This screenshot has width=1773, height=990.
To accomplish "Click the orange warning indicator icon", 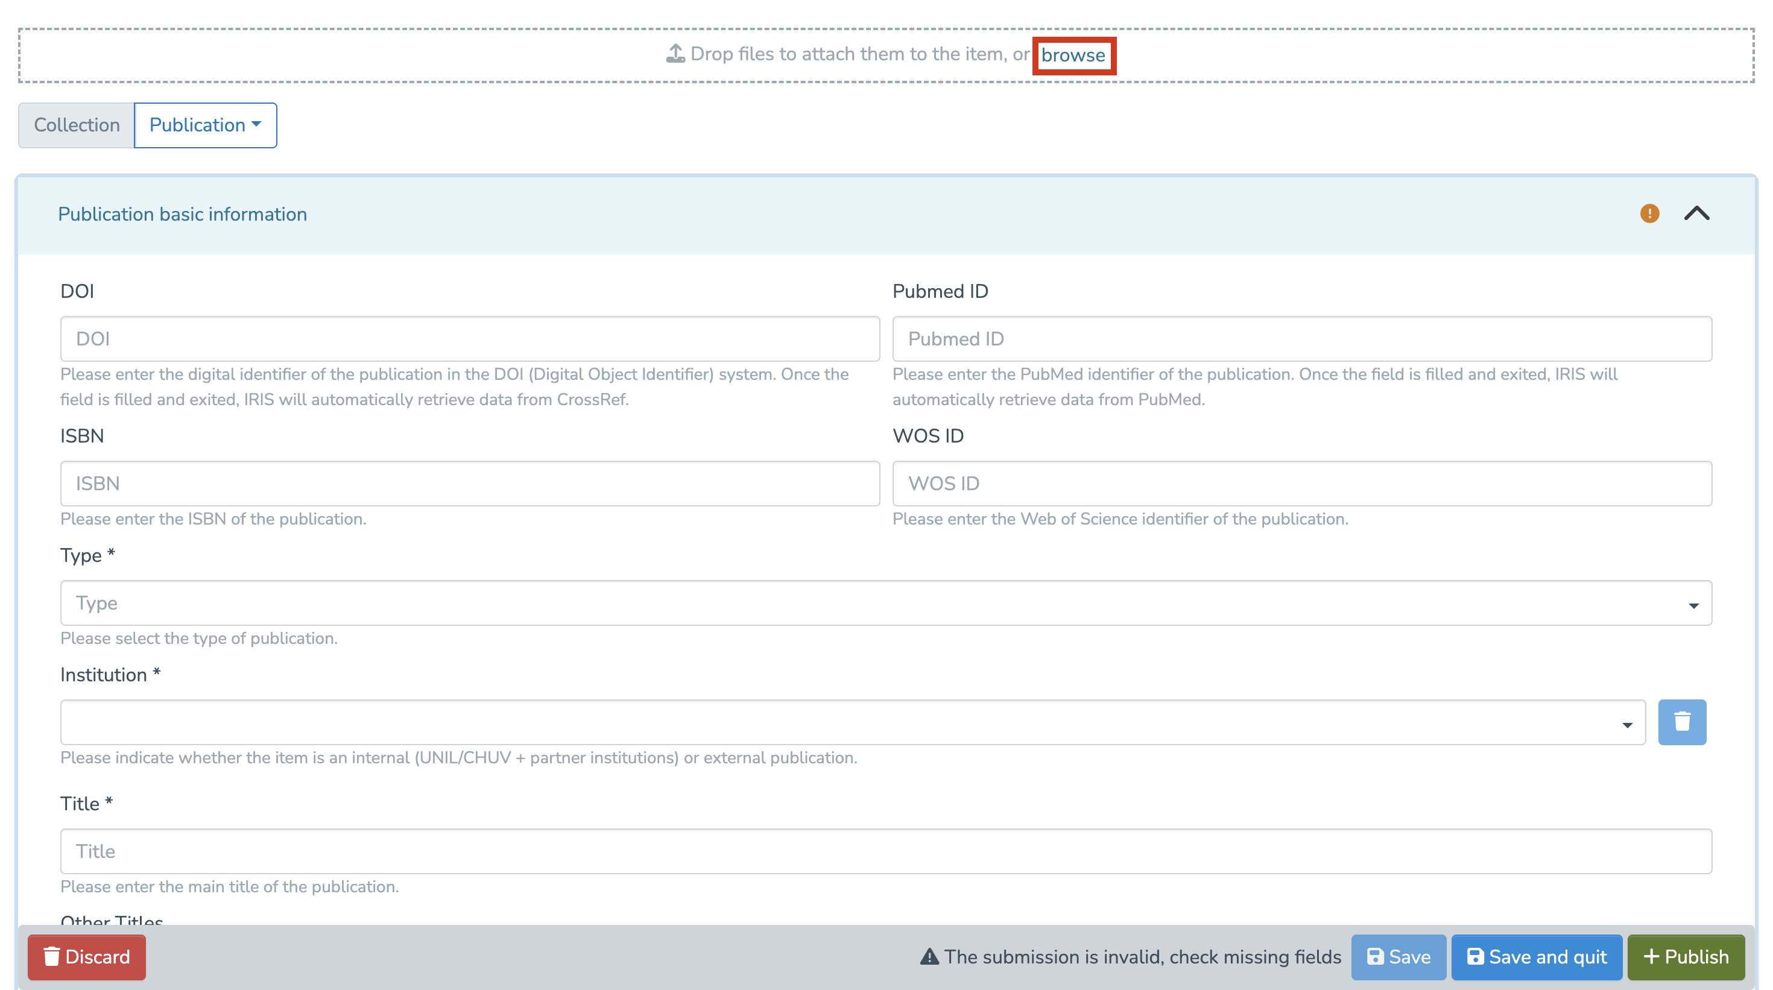I will click(1649, 213).
